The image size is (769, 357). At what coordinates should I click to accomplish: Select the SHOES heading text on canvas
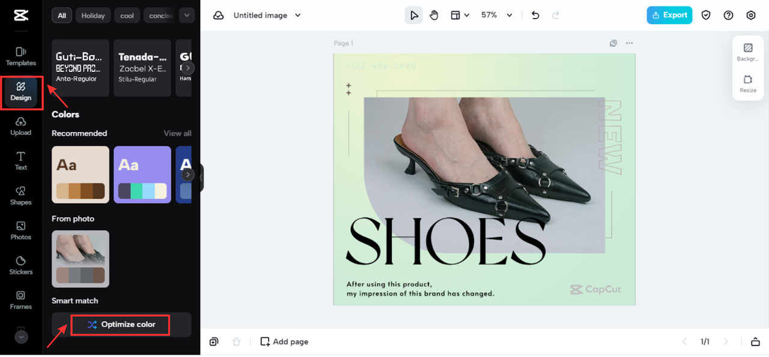[446, 241]
